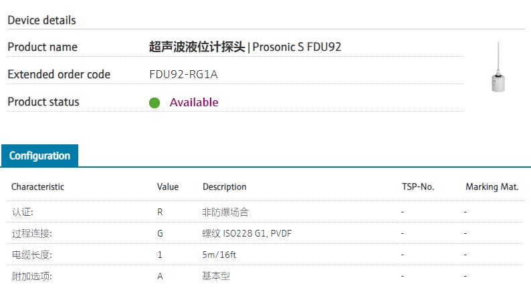
Task: Click the Device details section heading
Action: (41, 20)
